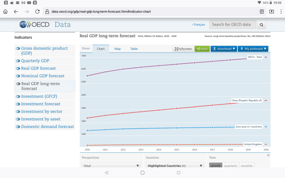The image size is (285, 178).
Task: Click the OECD Data logo
Action: pyautogui.click(x=45, y=24)
